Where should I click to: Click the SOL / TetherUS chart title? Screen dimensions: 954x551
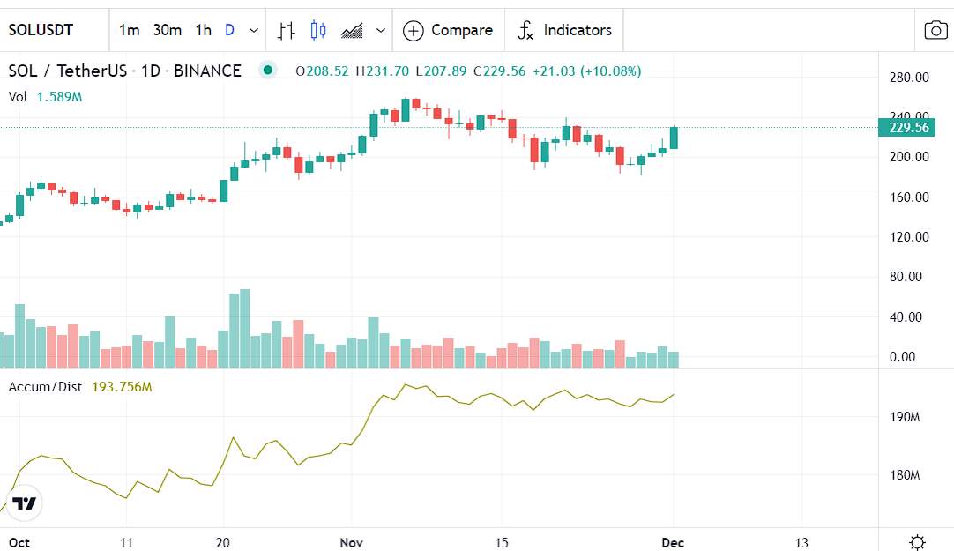click(69, 71)
